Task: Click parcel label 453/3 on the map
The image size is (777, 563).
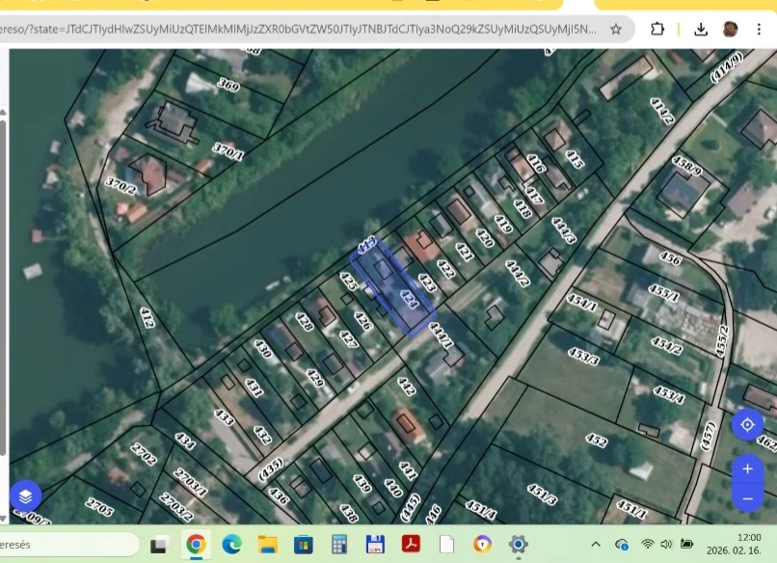Action: coord(583,356)
